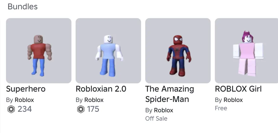Viewport: 278px width, 133px height.
Task: Open the Robloxian 2.0 title link
Action: tap(101, 89)
